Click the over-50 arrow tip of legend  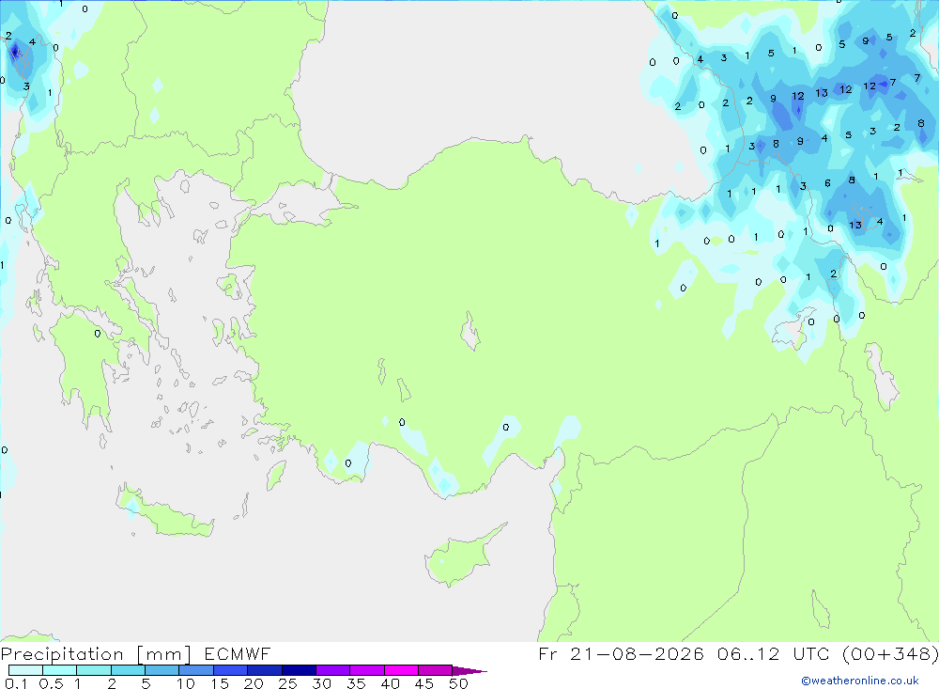coord(469,671)
